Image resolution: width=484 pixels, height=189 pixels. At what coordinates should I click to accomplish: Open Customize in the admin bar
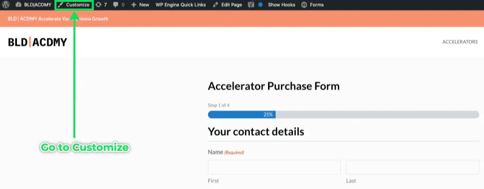pos(74,5)
